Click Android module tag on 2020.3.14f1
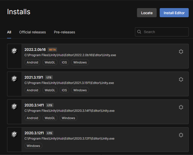193x155 pixels. click(x=32, y=118)
